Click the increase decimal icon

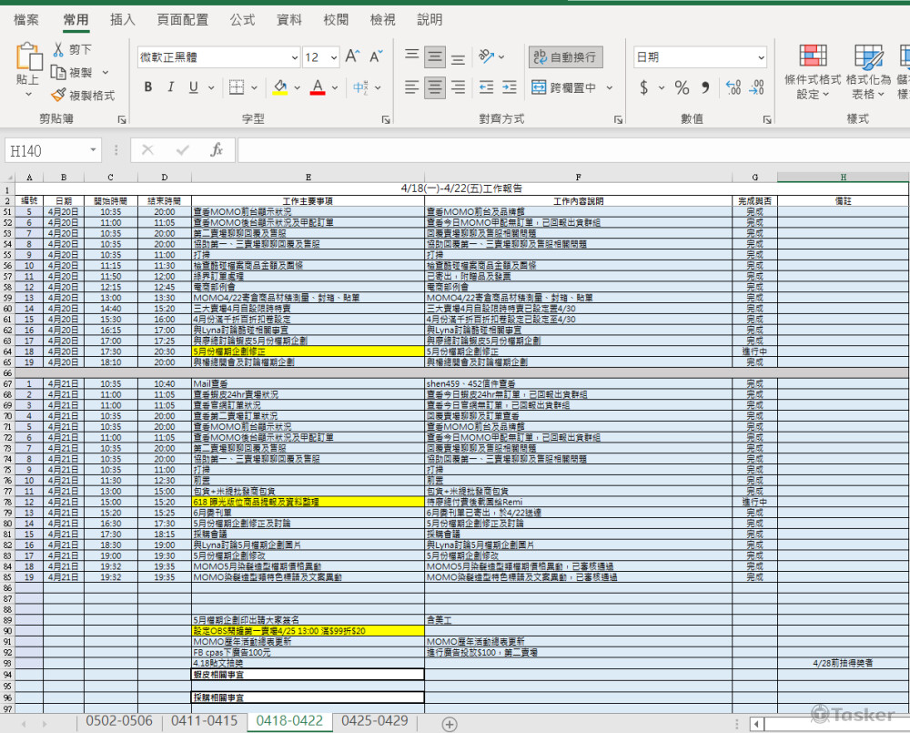pos(733,87)
